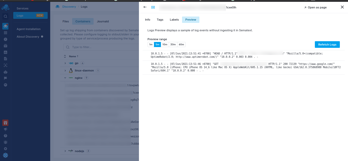Viewport: 348px width, 161px height.
Task: Select the nginx container ending in 1.tsvpwt
Action: point(102,85)
